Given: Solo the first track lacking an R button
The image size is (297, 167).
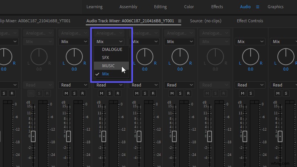Looking at the screenshot, I should pyautogui.click(x=251, y=94).
